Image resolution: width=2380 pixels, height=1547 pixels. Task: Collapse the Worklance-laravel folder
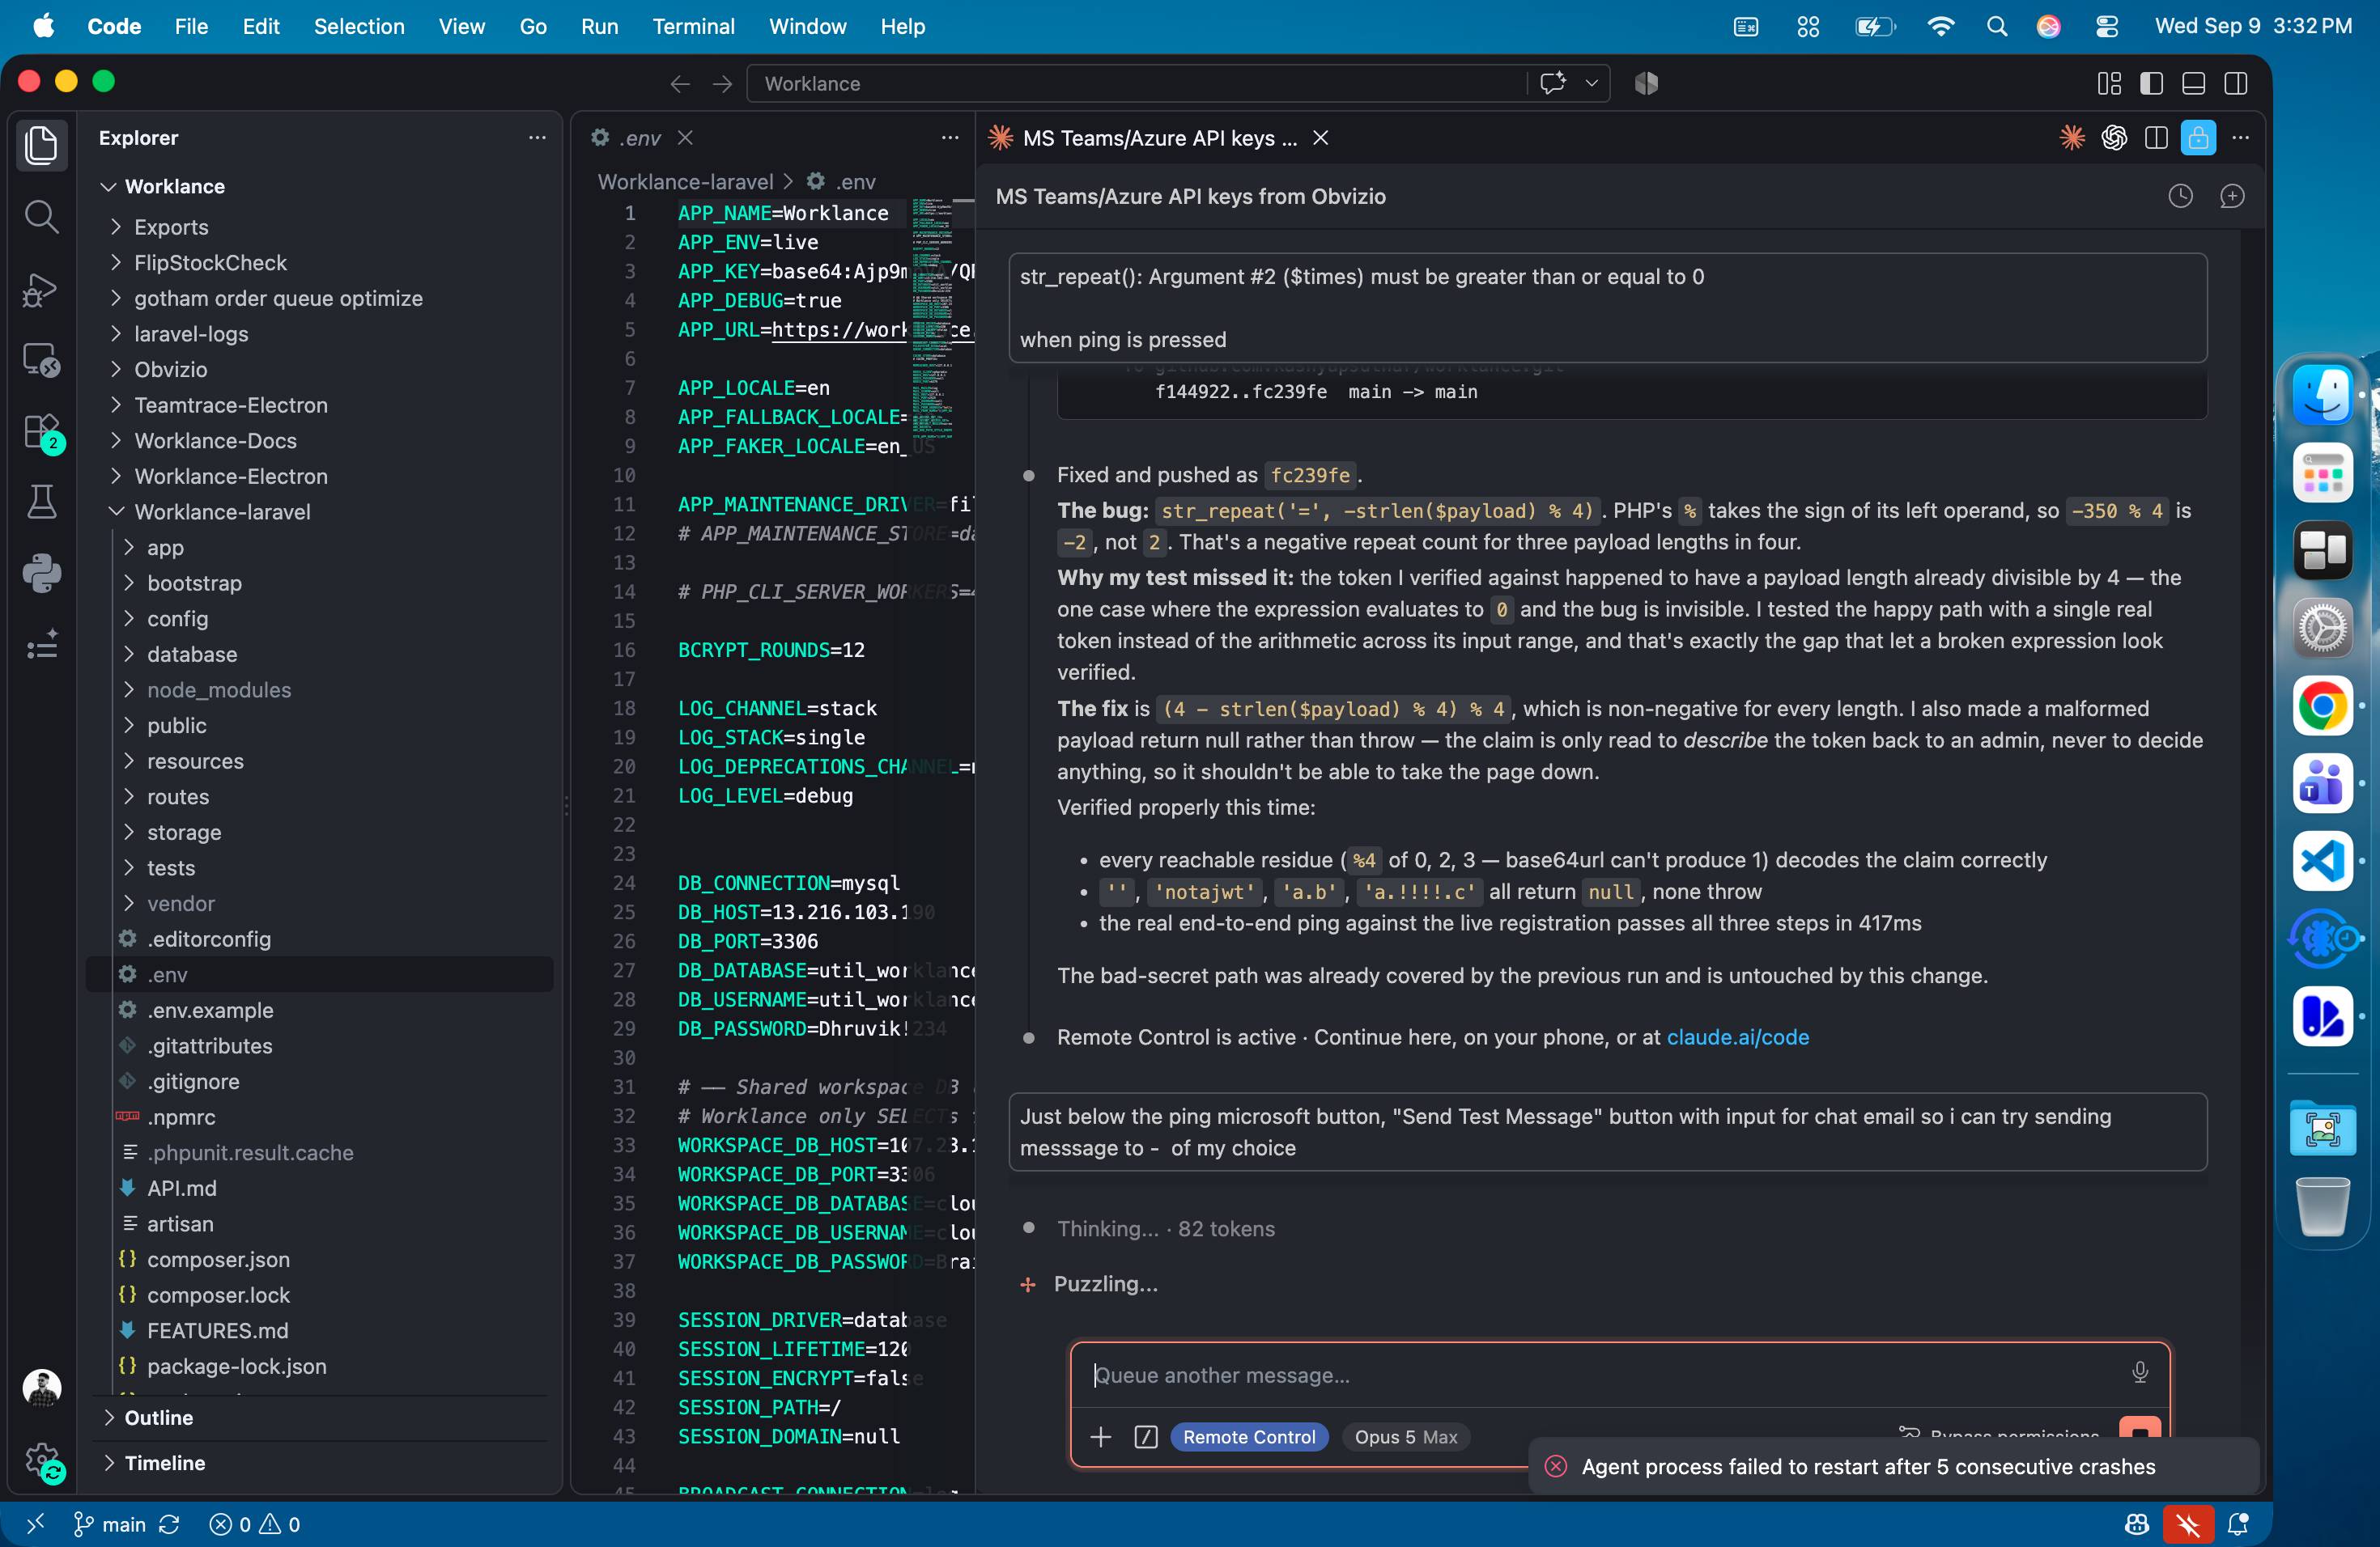coord(222,511)
